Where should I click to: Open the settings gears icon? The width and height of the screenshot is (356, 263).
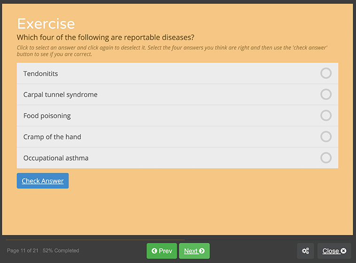pos(305,251)
